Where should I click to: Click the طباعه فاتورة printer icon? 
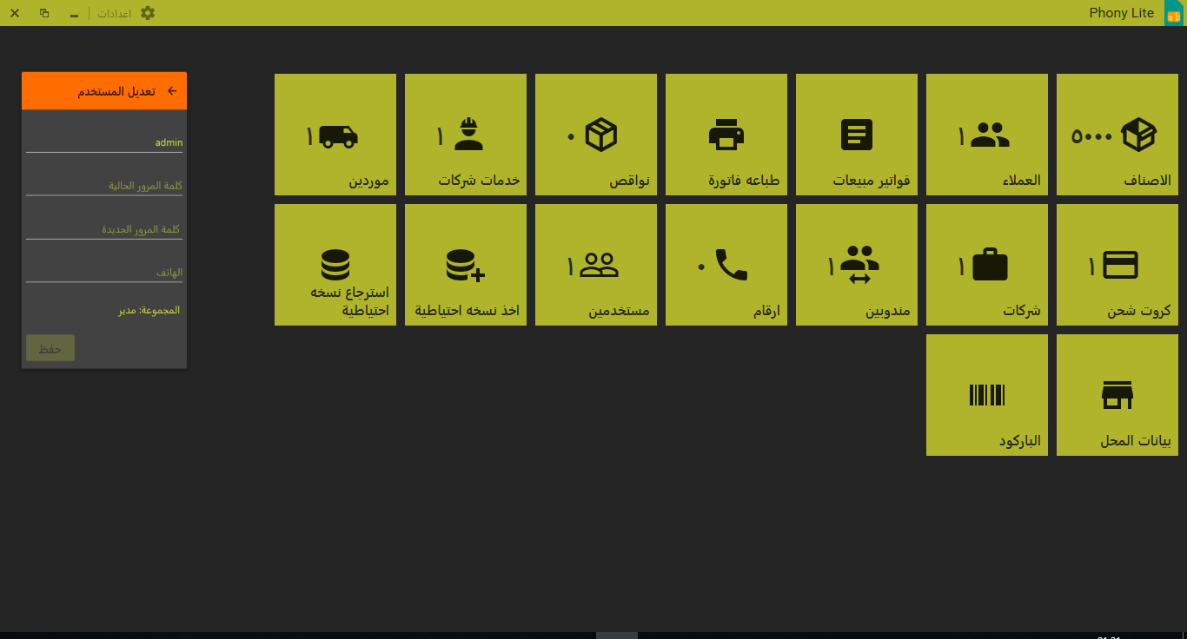point(726,135)
